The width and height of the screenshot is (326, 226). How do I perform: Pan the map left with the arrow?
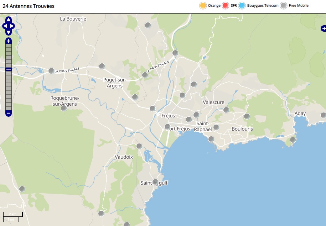click(x=5, y=26)
